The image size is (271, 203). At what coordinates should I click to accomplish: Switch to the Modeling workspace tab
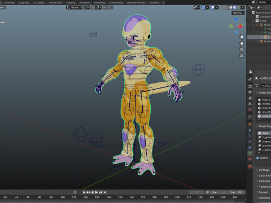tap(9, 3)
